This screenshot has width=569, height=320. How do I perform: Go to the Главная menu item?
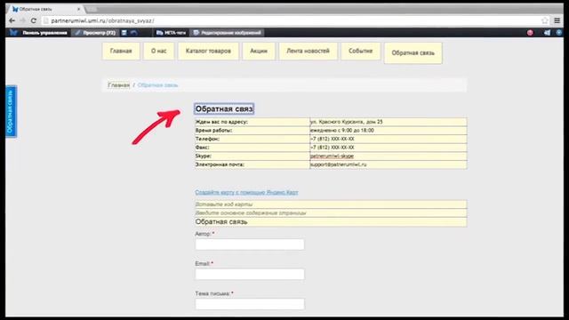[x=121, y=51]
